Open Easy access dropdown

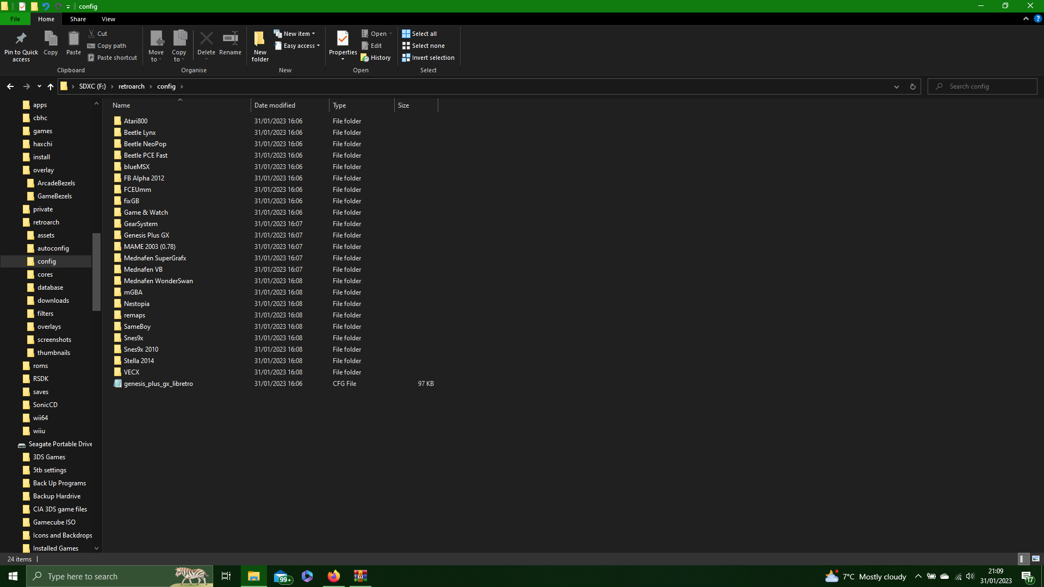point(297,46)
